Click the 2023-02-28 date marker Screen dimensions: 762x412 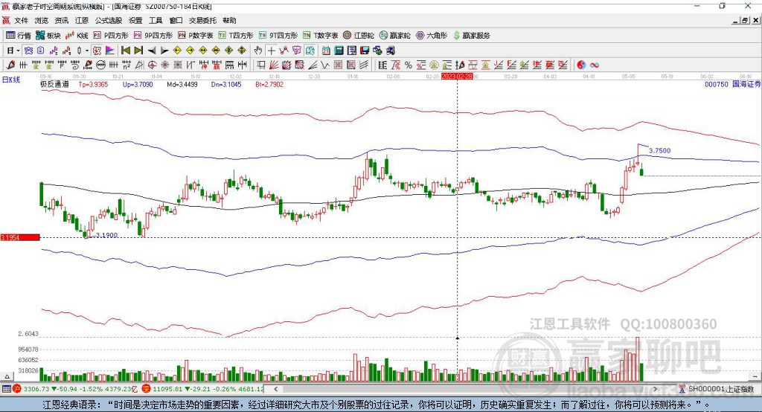coord(457,77)
